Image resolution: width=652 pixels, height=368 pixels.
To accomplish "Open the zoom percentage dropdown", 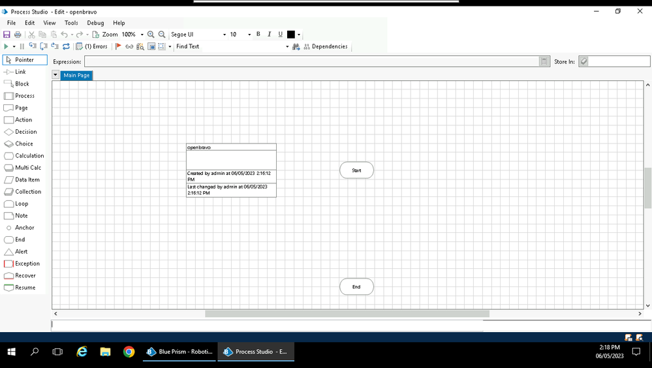I will click(142, 35).
